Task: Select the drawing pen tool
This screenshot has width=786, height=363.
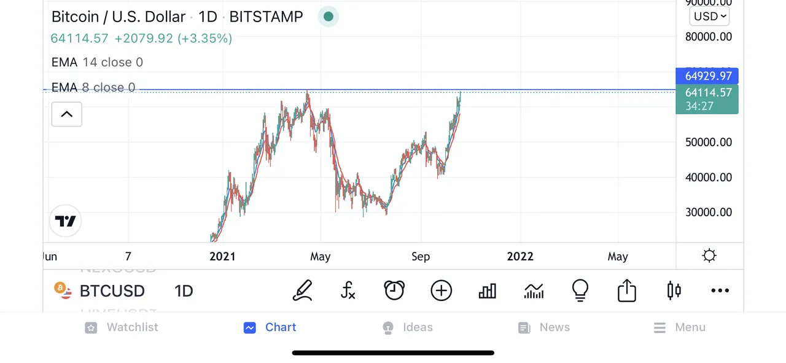Action: click(x=302, y=291)
